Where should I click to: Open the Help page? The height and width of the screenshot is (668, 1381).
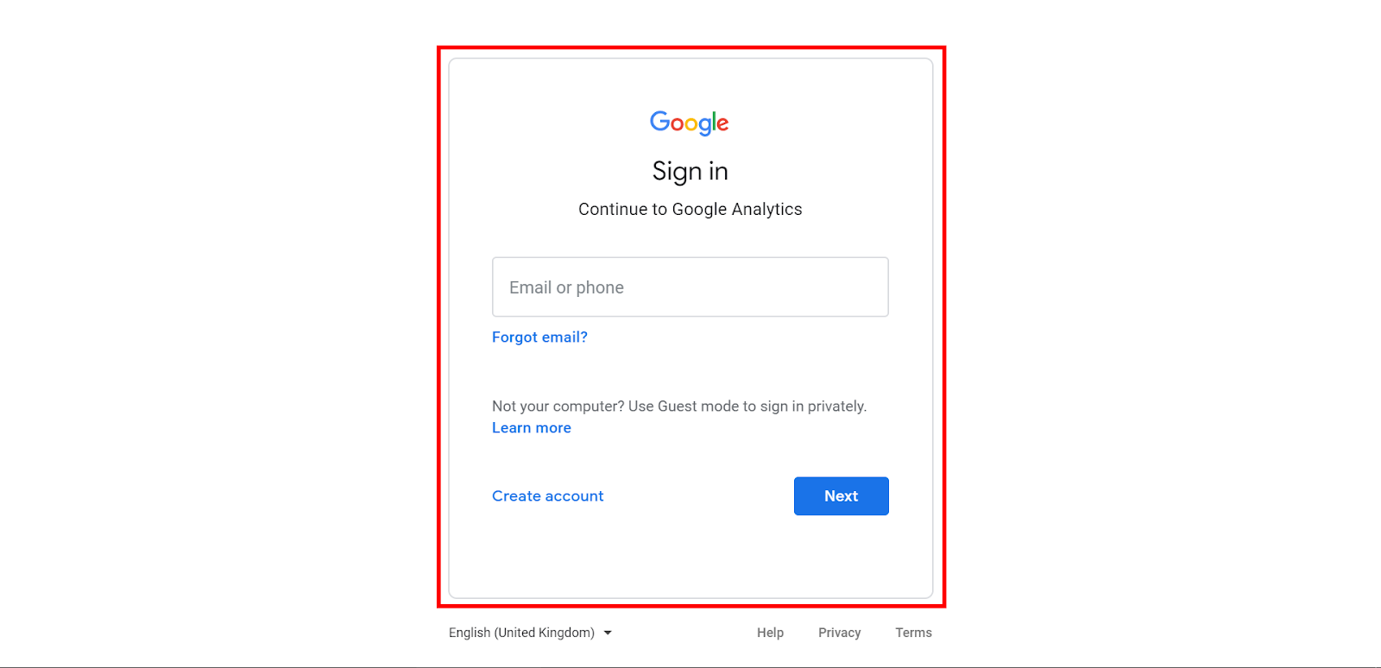click(x=770, y=633)
